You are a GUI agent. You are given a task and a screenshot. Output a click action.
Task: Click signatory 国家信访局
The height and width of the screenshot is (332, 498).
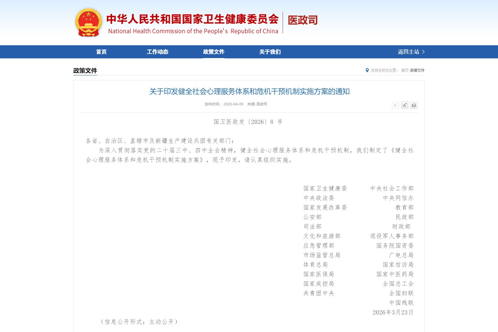tap(398, 265)
